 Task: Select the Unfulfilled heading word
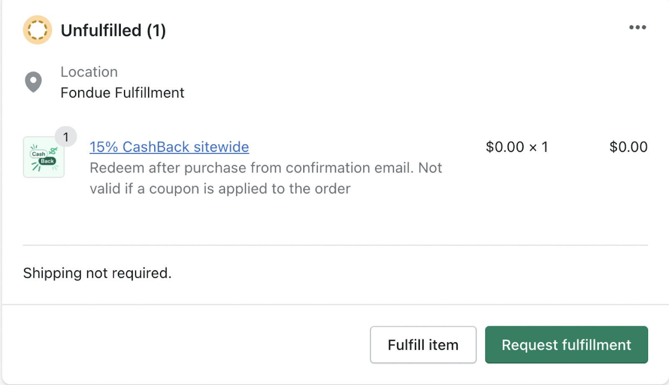click(x=101, y=31)
